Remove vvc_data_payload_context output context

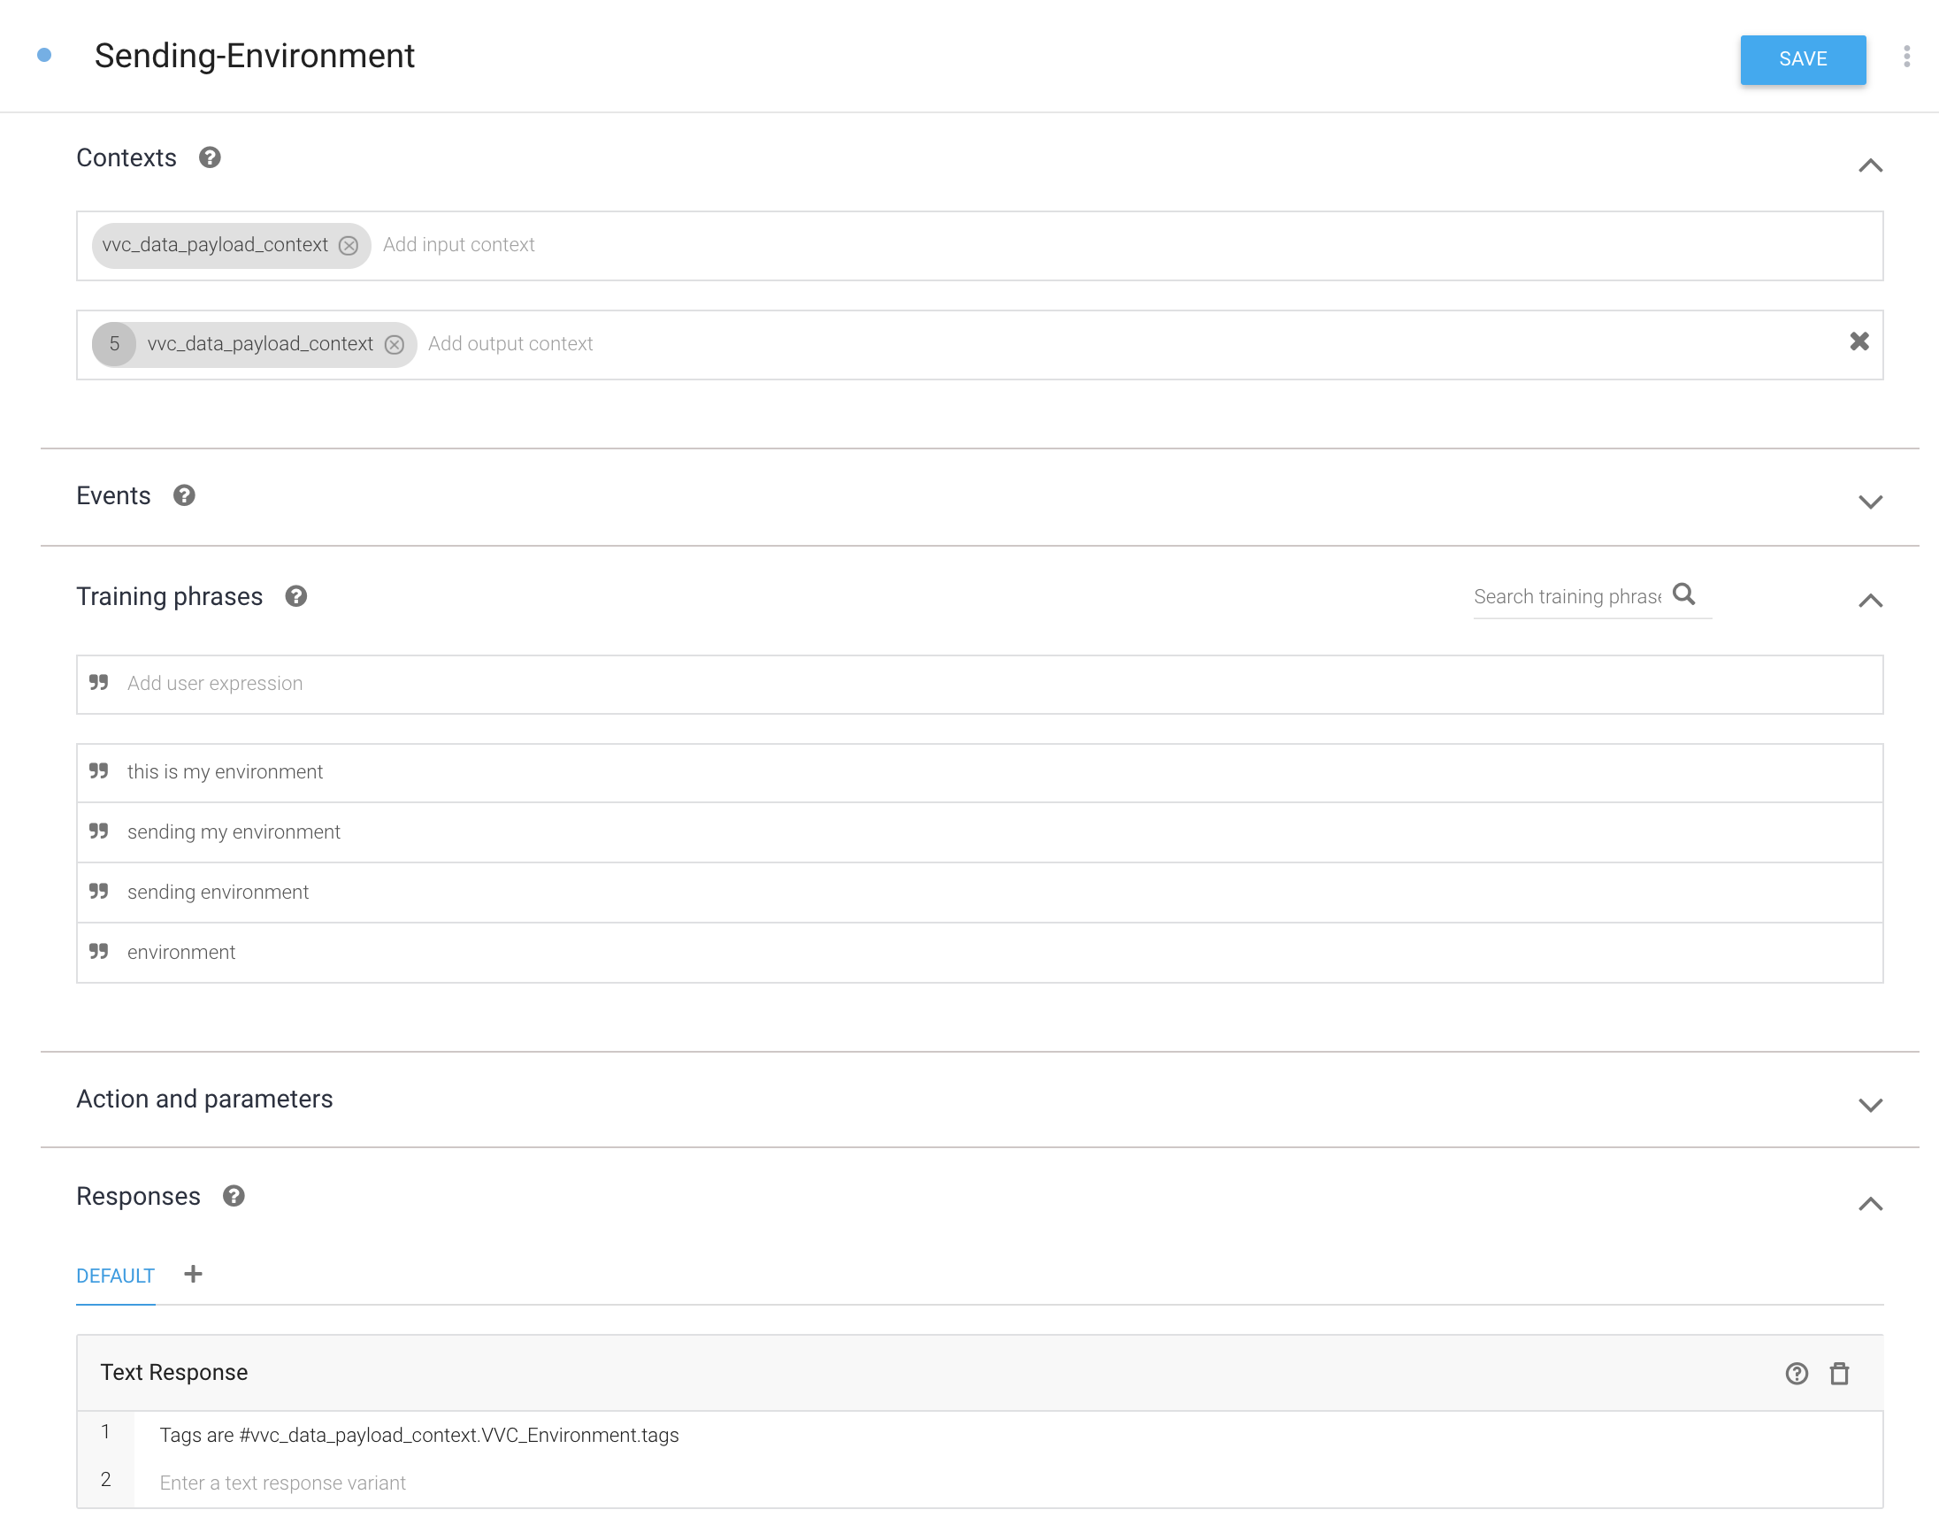point(390,343)
